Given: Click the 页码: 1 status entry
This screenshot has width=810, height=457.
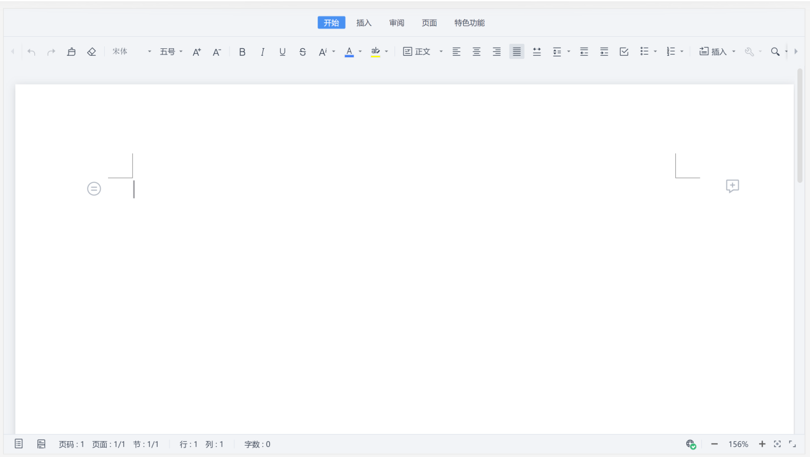Looking at the screenshot, I should [71, 444].
